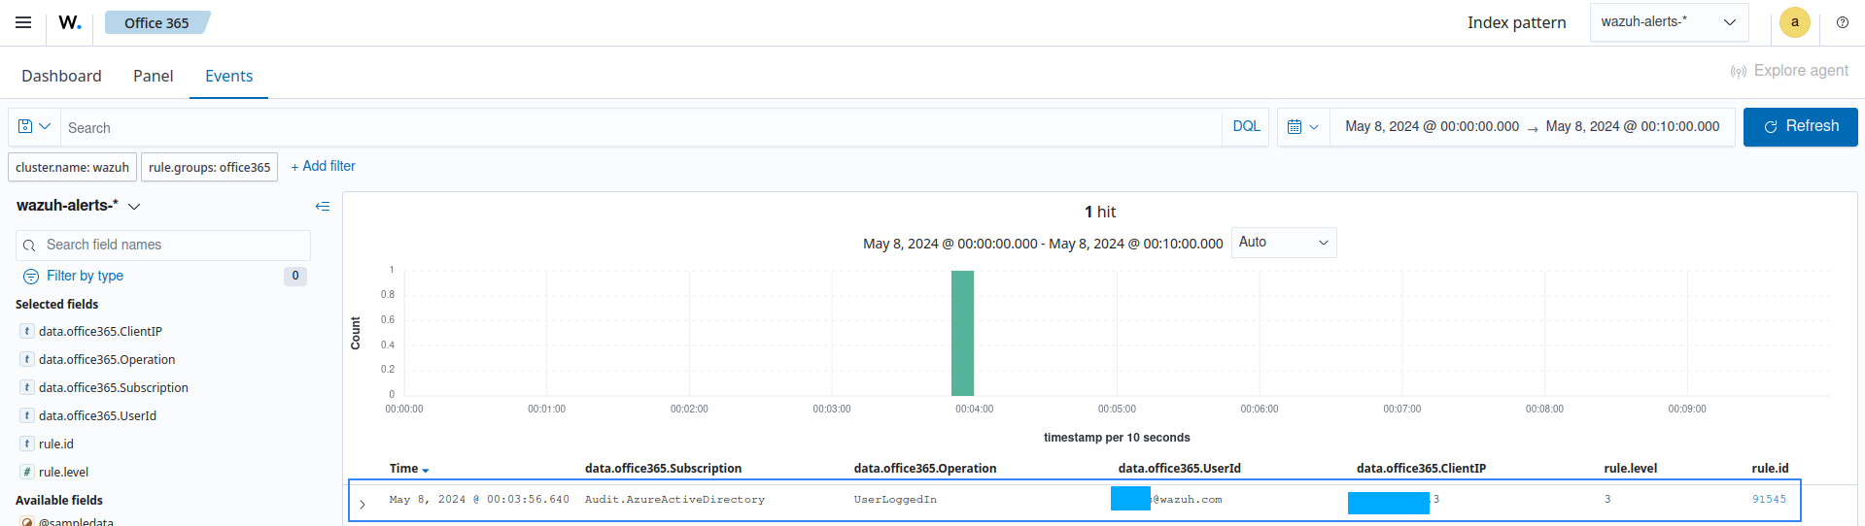Click the Wazuh logo icon

coord(70,22)
